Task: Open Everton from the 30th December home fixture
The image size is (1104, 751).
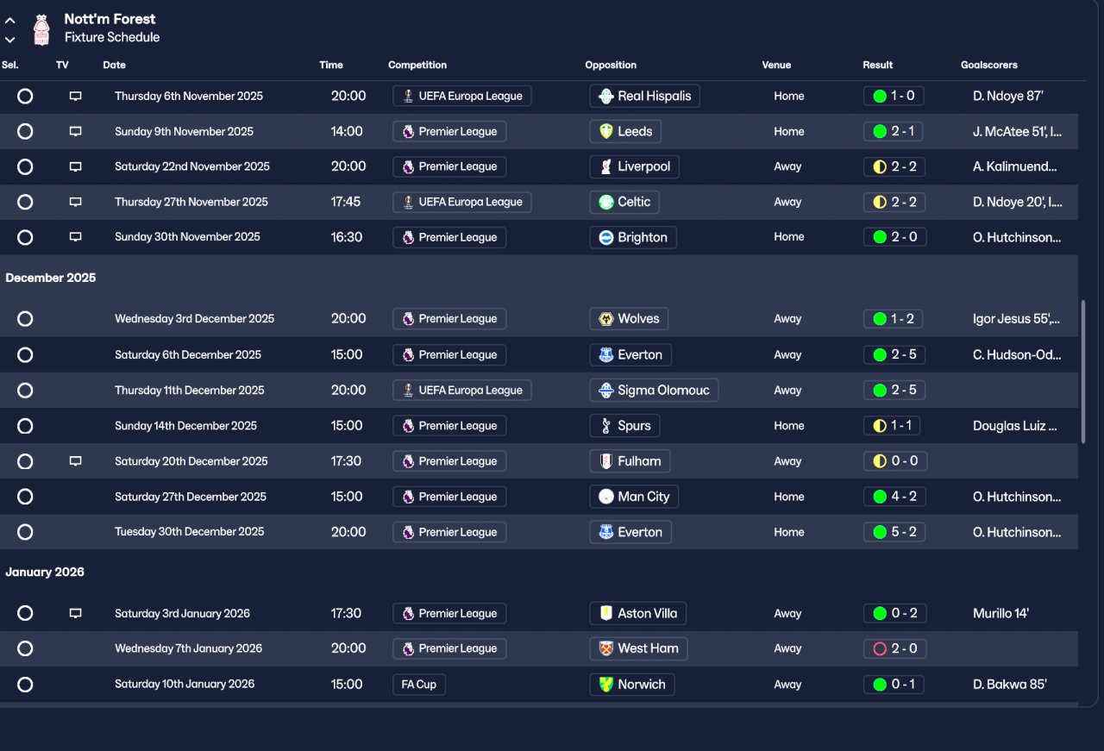Action: 630,532
